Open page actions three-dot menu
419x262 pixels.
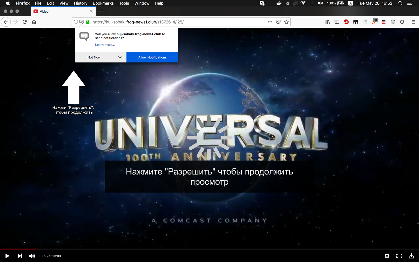click(270, 22)
